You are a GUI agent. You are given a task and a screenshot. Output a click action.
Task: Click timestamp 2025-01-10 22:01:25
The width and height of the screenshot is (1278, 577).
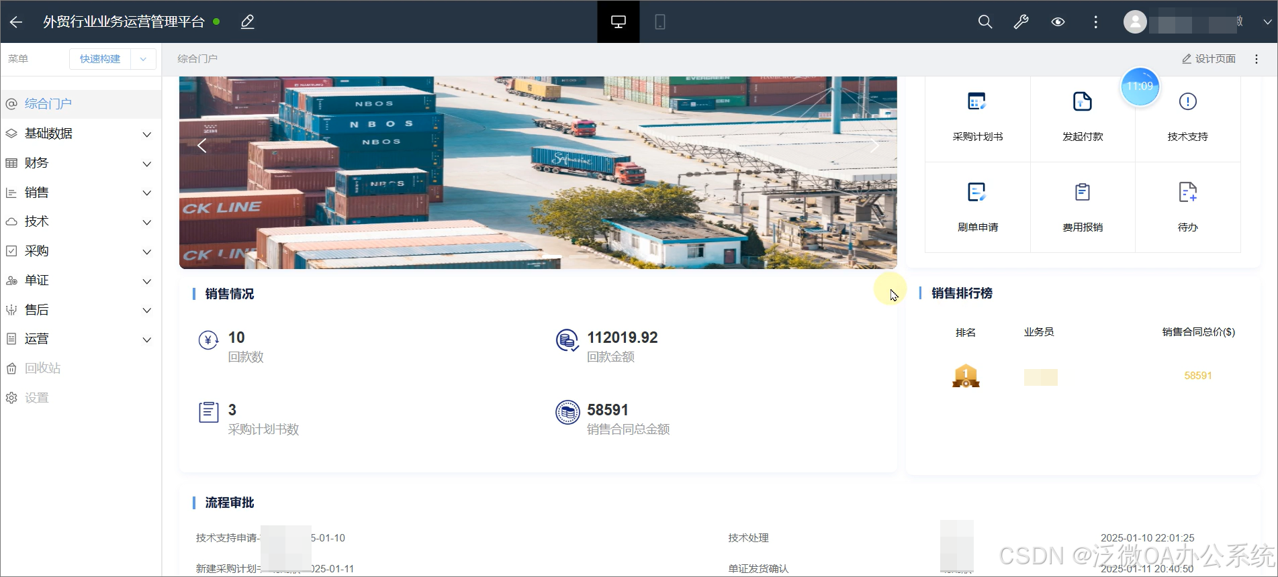tap(1147, 538)
